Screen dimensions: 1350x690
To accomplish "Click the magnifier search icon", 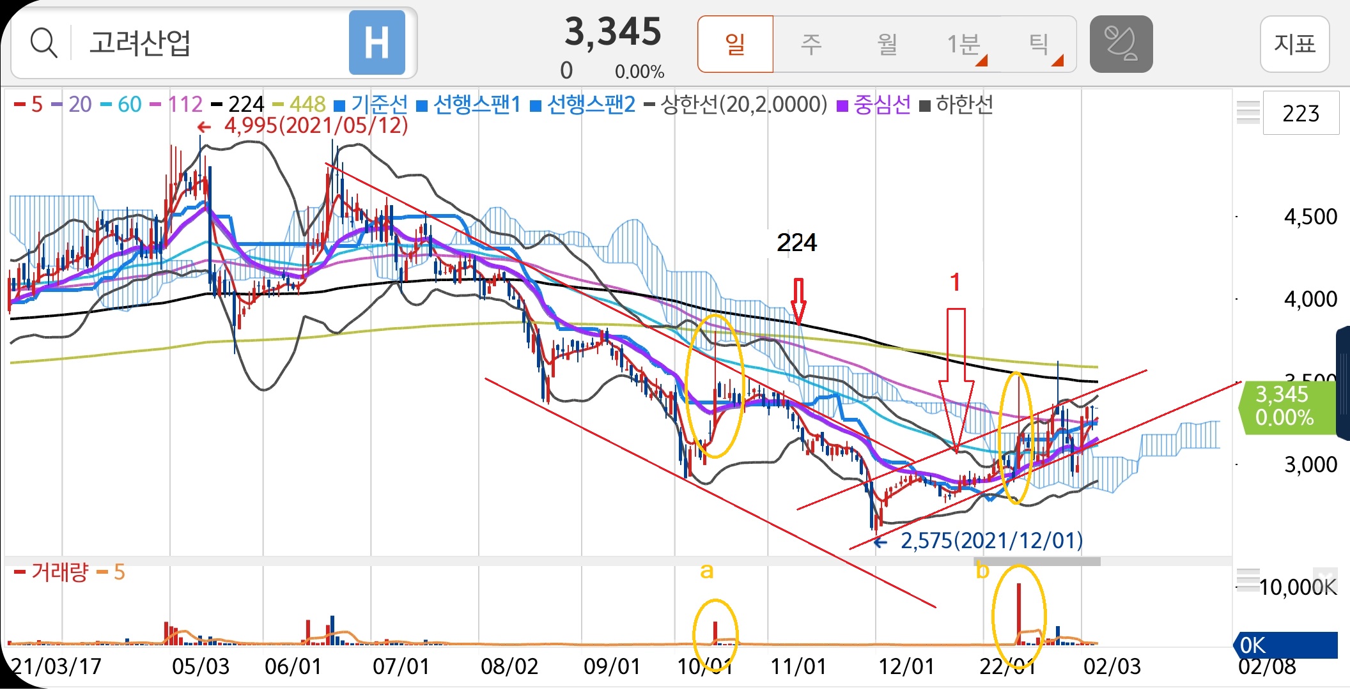I will 43,43.
